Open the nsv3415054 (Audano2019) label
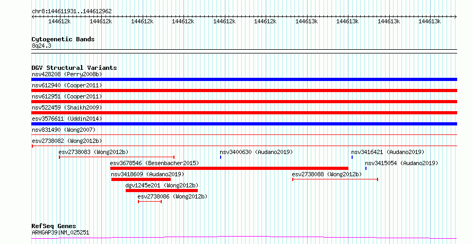The image size is (472, 244). pos(401,163)
